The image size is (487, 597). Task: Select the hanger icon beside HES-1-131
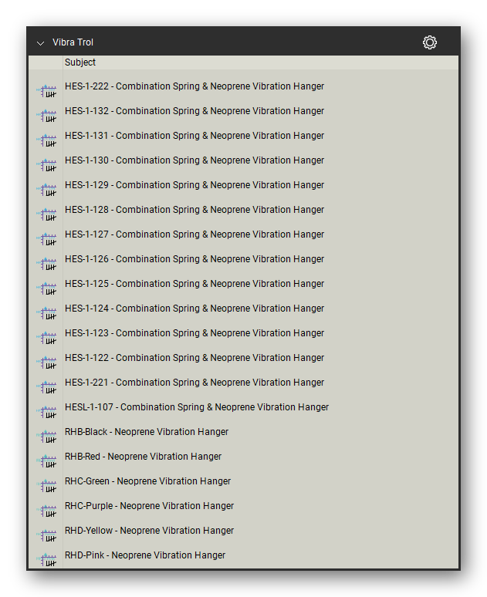46,140
